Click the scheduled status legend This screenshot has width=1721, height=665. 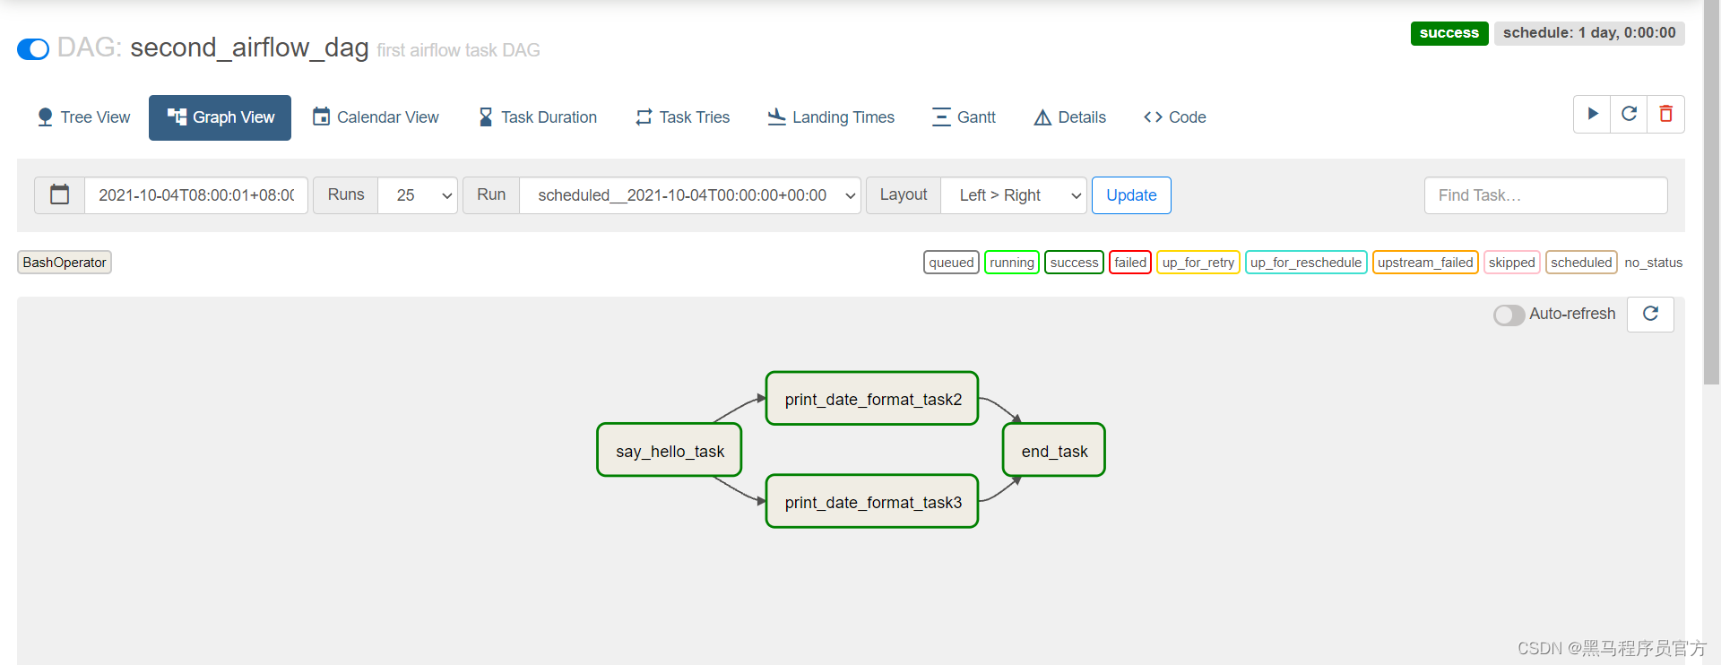point(1581,263)
